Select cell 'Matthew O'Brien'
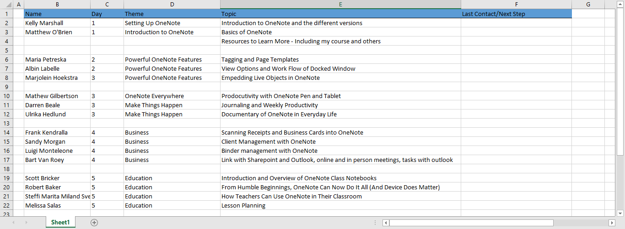Viewport: 625px width, 229px height. pos(57,32)
